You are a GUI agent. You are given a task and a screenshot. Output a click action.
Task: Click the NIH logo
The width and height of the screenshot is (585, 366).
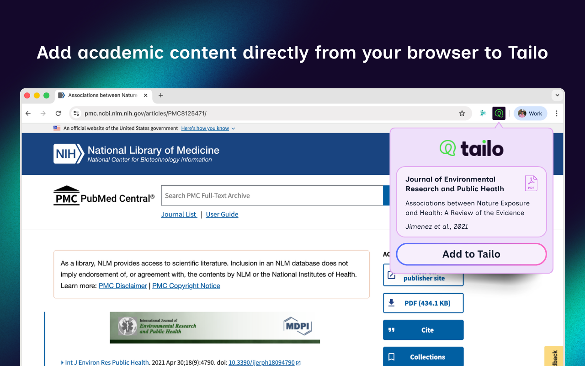(x=69, y=154)
